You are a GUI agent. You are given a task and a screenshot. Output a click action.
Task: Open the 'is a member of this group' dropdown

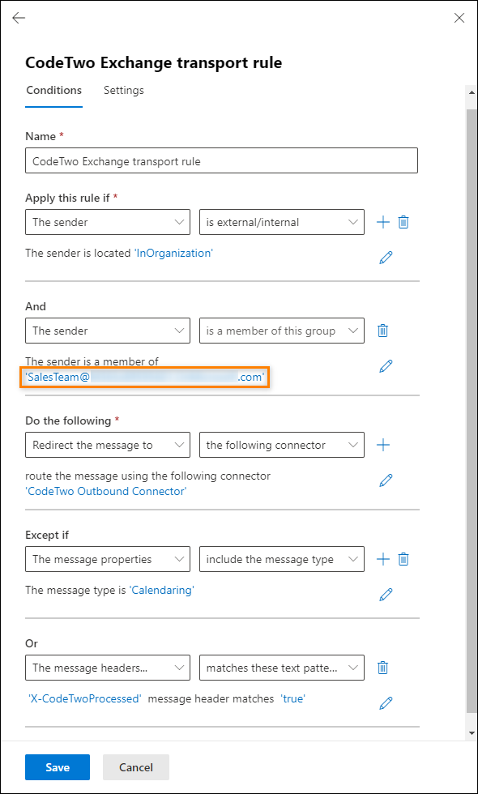(x=282, y=331)
